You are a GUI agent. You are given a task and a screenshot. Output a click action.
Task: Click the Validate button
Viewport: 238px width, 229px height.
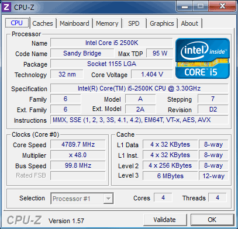pos(165,220)
